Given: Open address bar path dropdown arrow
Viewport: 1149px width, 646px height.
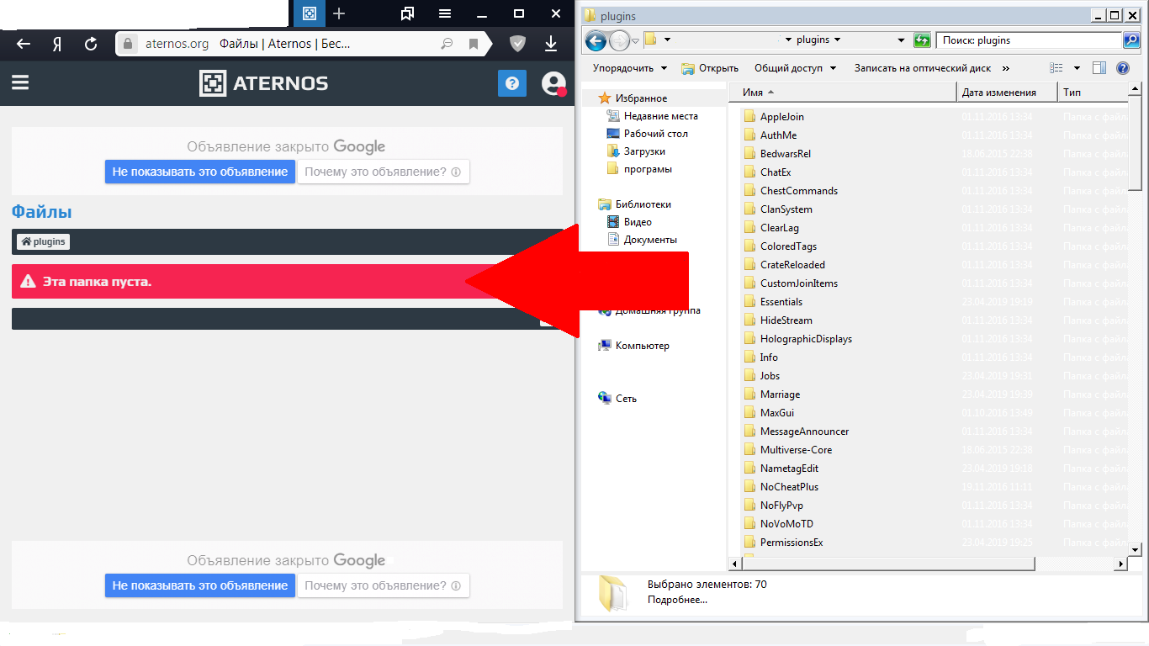Looking at the screenshot, I should tap(901, 40).
